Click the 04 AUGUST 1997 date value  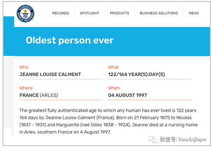point(128,95)
